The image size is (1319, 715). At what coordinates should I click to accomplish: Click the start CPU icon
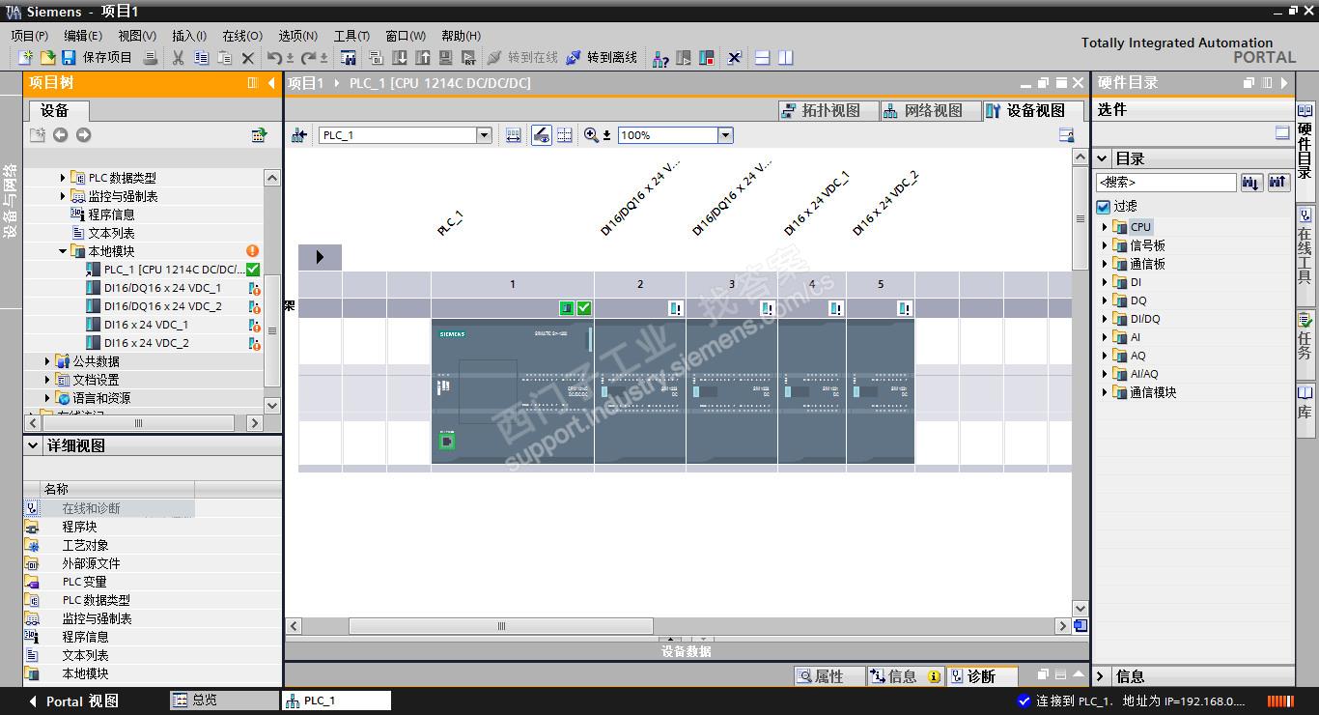[x=684, y=58]
